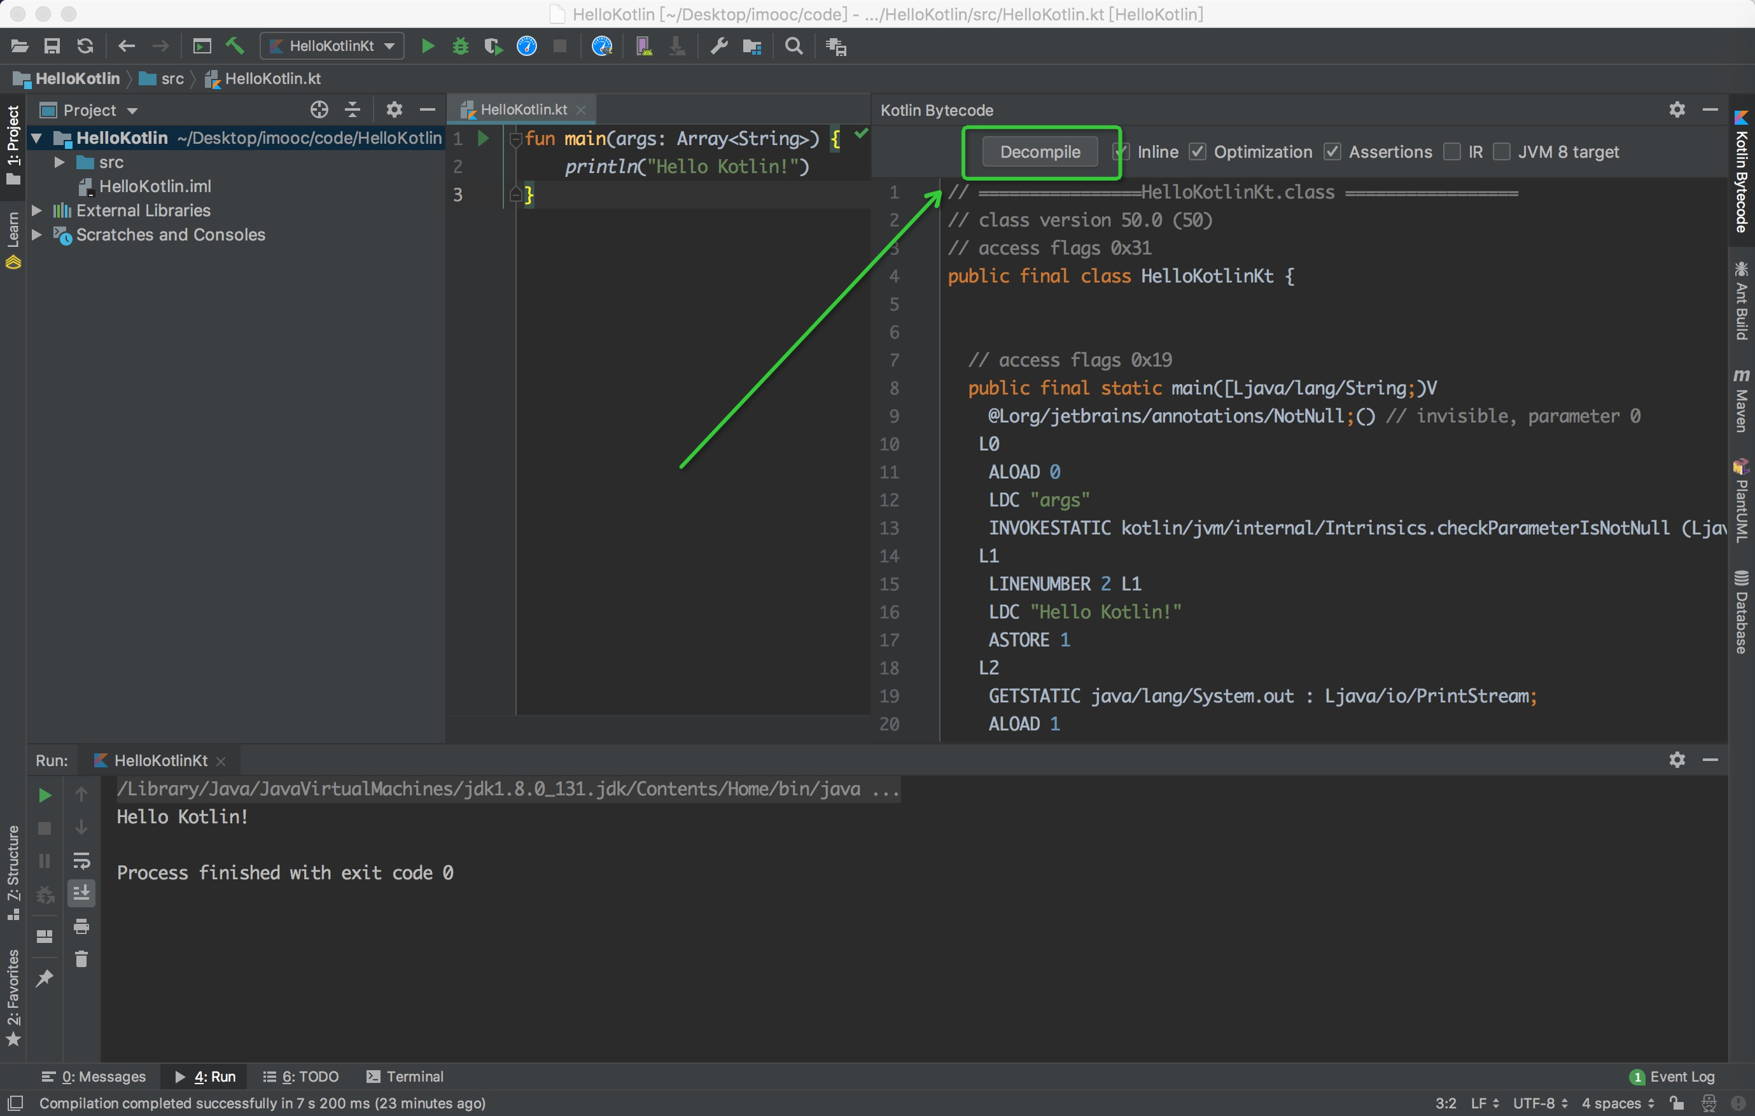Open the Maven side tool window

1741,400
